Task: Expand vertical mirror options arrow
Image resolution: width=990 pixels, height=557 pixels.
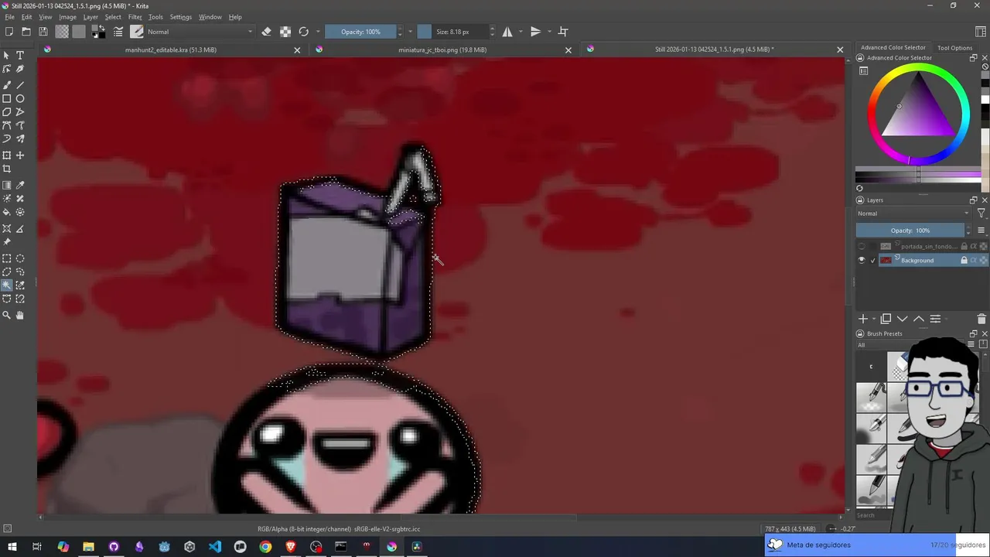Action: 549,32
